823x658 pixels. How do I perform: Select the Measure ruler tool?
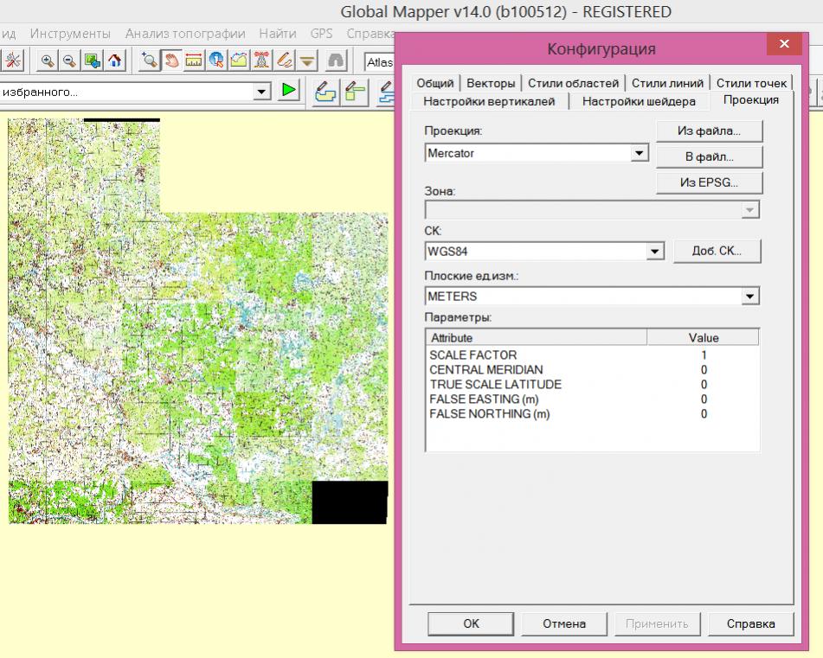tap(194, 61)
